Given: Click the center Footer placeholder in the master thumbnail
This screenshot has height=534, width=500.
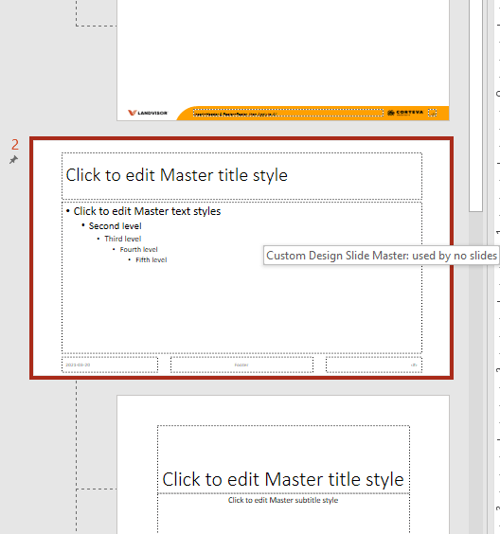Looking at the screenshot, I should point(241,365).
